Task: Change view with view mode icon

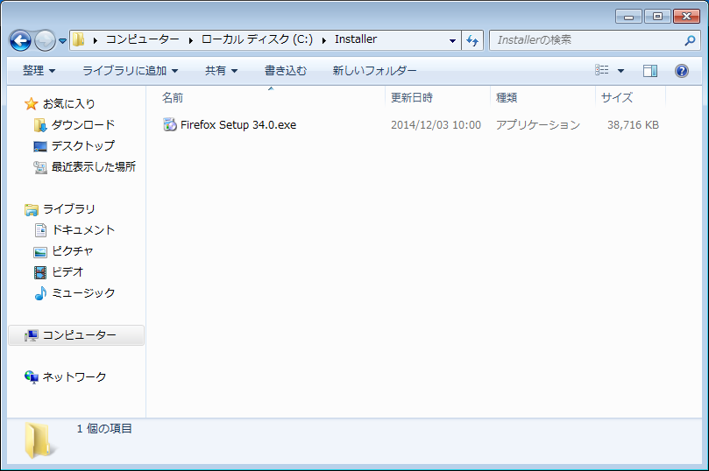Action: click(x=602, y=70)
